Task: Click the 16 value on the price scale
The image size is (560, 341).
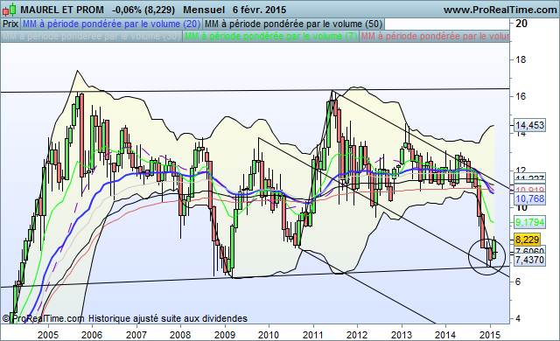Action: (x=521, y=96)
